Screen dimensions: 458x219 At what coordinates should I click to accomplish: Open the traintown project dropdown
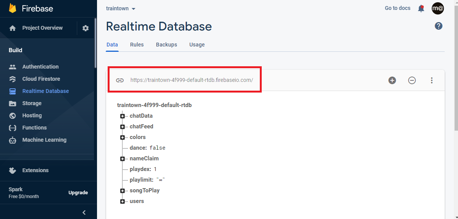point(121,8)
